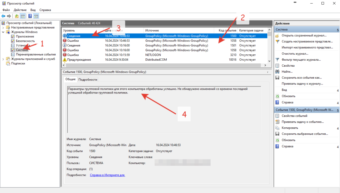
Task: Open the Справка в Интернете link
Action: click(x=107, y=175)
